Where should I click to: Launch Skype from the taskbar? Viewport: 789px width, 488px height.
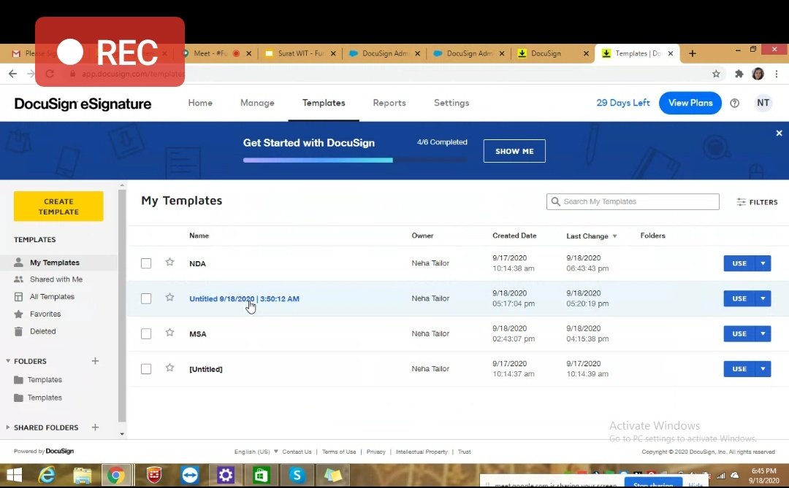point(297,475)
